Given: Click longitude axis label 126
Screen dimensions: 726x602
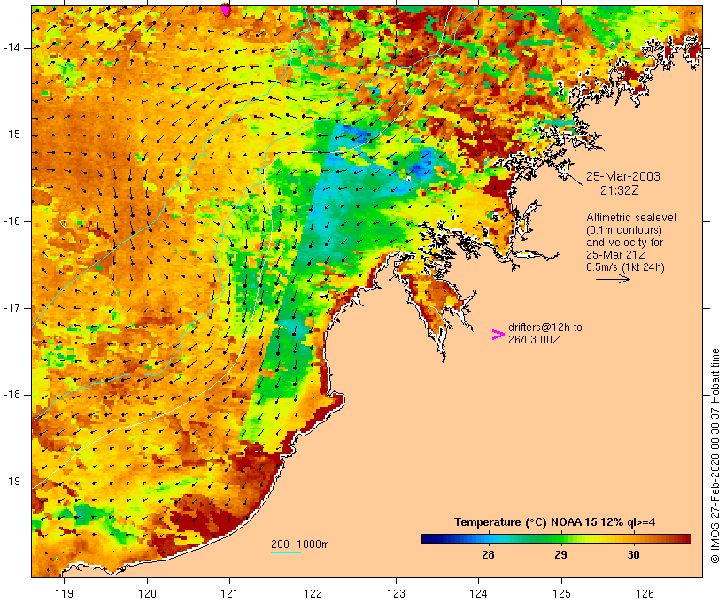Looking at the screenshot, I should click(645, 593).
